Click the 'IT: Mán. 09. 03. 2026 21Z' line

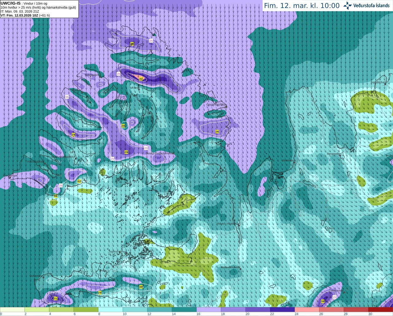click(x=20, y=11)
